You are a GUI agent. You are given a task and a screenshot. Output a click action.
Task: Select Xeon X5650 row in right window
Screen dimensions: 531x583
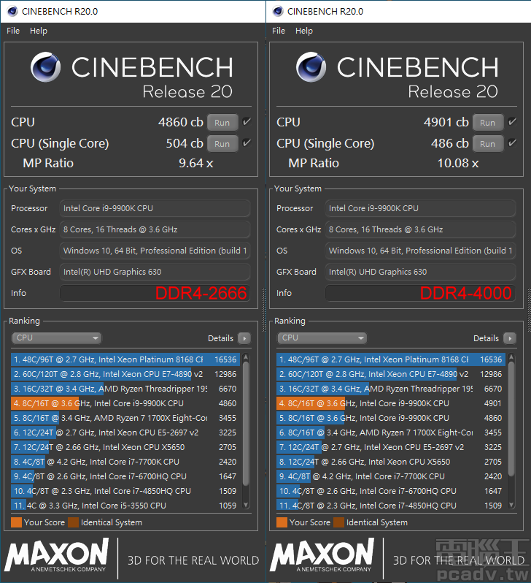[391, 462]
